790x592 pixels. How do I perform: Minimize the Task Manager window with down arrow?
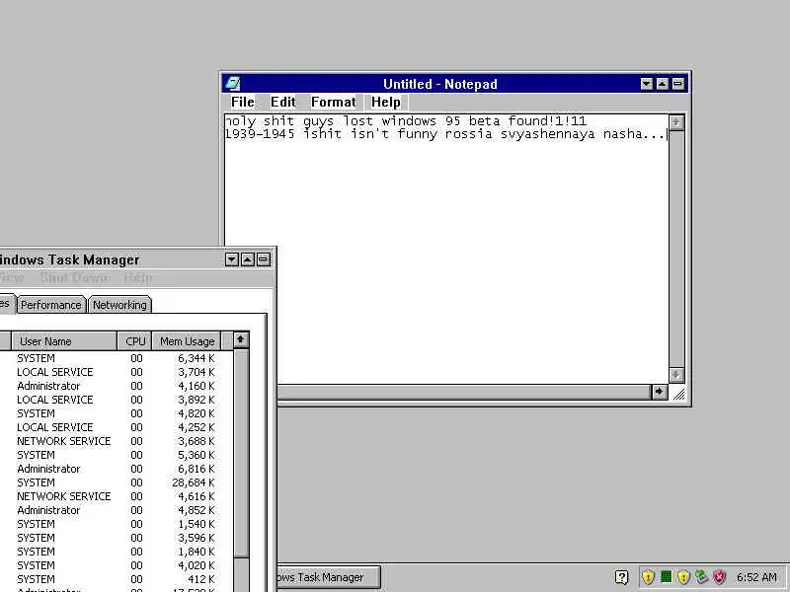tap(231, 259)
